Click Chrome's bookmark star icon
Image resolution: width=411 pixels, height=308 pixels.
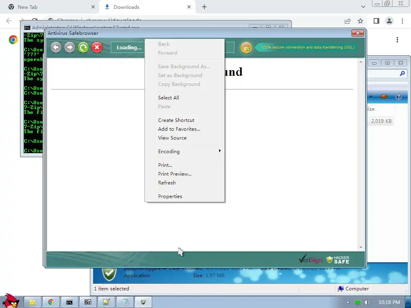click(x=360, y=21)
